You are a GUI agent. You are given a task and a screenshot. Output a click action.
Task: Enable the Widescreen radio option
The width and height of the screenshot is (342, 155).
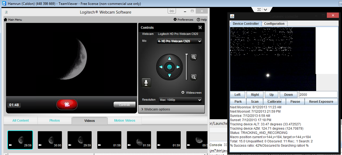[183, 93]
